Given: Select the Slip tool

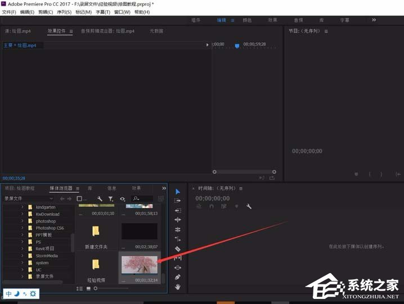Looking at the screenshot, I should (x=178, y=258).
